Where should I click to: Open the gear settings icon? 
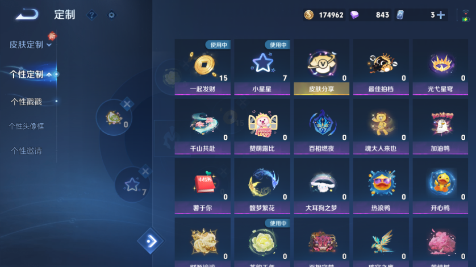pyautogui.click(x=111, y=15)
